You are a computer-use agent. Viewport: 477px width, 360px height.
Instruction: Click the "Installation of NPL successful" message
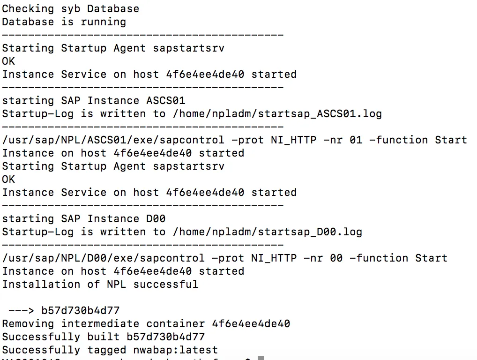(x=100, y=284)
